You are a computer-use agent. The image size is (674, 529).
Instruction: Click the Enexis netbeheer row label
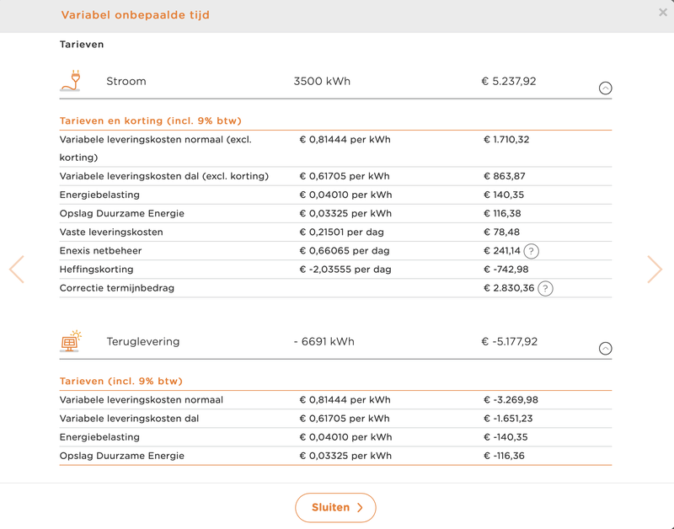coord(100,251)
